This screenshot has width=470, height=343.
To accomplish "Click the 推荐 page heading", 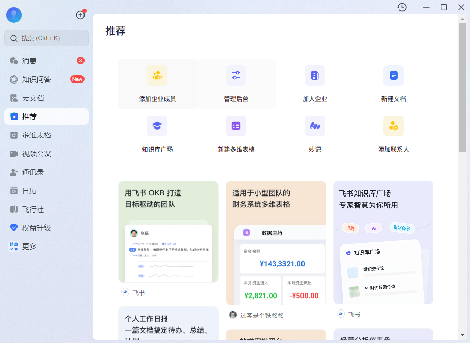I will pos(115,30).
